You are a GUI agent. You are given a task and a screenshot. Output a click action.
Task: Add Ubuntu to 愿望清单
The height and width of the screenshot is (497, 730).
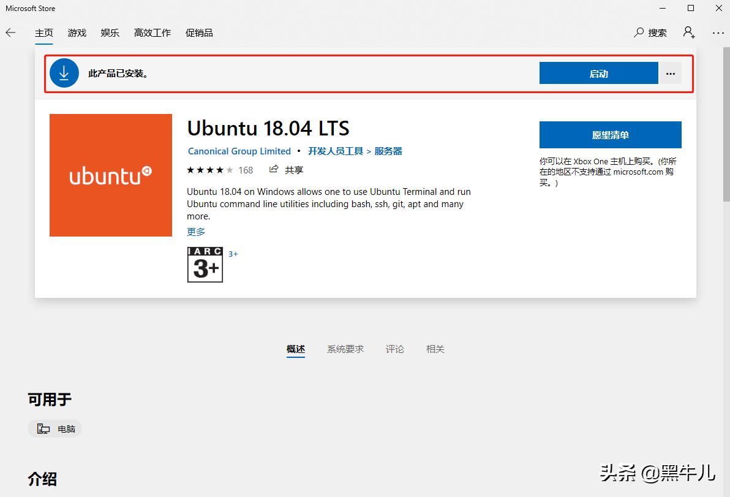pos(610,134)
